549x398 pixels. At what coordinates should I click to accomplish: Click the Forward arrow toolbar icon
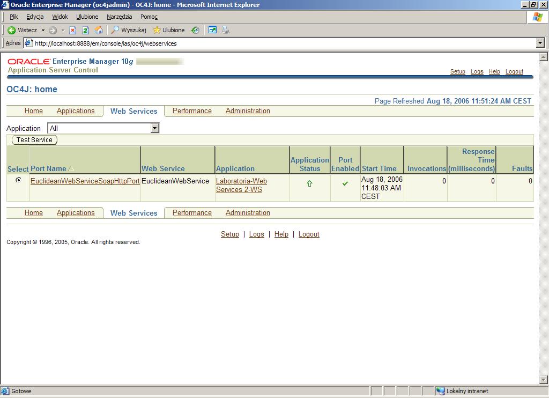coord(53,30)
